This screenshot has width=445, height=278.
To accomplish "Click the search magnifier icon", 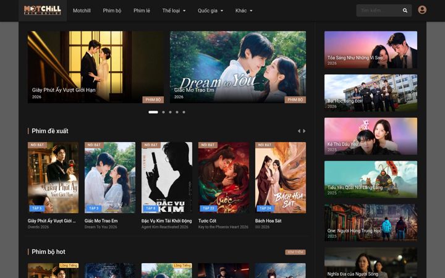I will (x=405, y=11).
